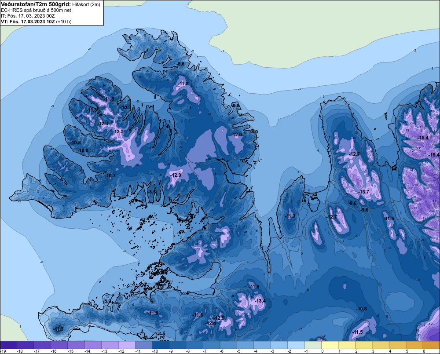Click the '-3' legend scale number
Viewport: 440px width, 354px height.
273,351
